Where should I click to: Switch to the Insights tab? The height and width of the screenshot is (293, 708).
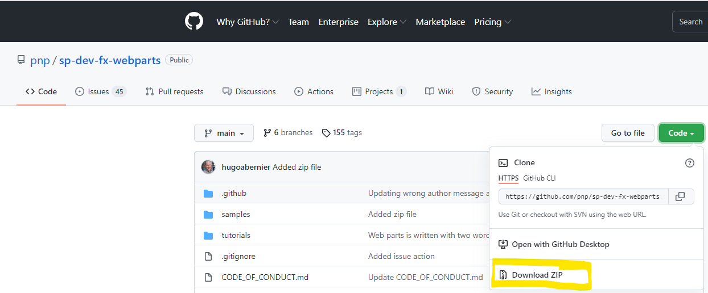pyautogui.click(x=551, y=91)
